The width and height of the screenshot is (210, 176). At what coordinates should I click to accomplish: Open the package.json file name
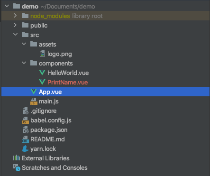(x=49, y=130)
